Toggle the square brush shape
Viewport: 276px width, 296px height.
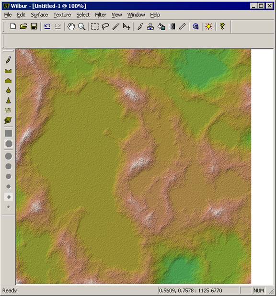coord(9,133)
